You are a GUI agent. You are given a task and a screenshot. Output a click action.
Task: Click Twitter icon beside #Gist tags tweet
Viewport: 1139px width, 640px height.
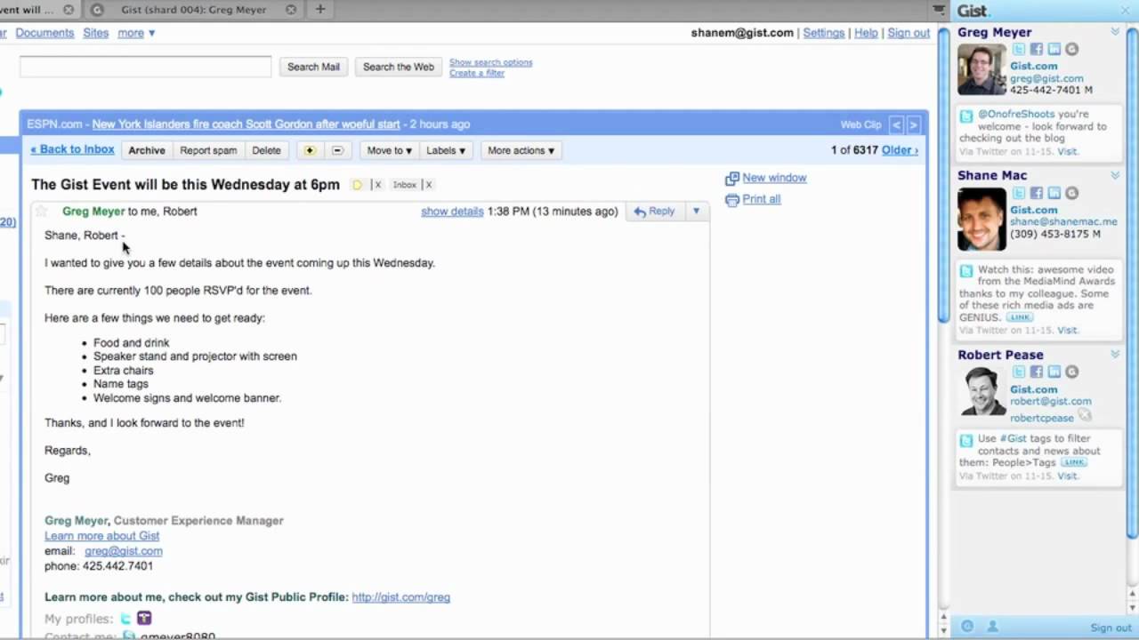pyautogui.click(x=966, y=440)
